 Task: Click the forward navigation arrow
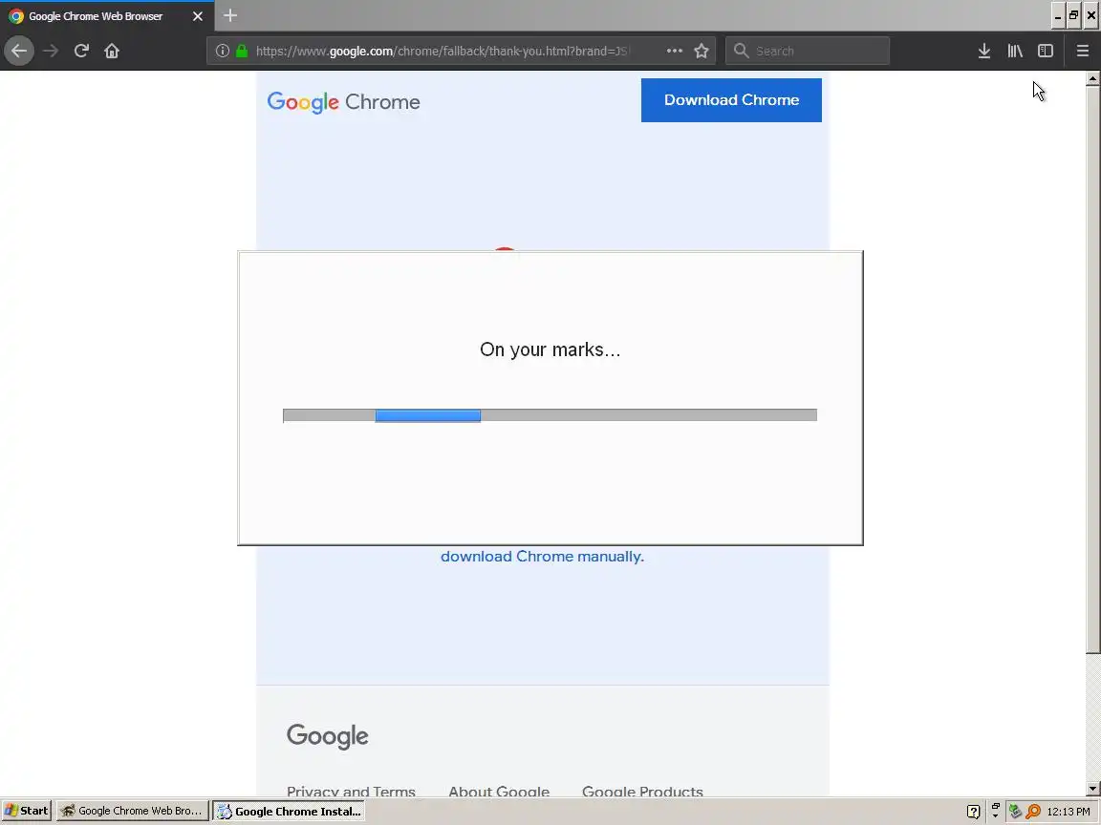click(x=51, y=51)
